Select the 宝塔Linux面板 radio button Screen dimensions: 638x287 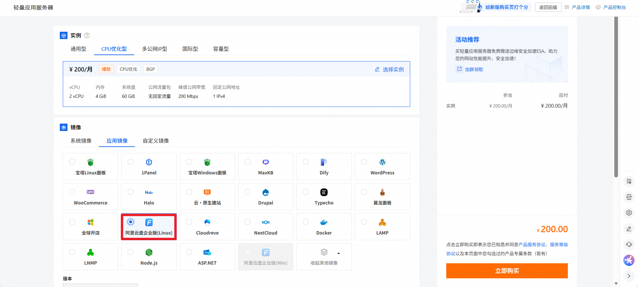(x=72, y=162)
